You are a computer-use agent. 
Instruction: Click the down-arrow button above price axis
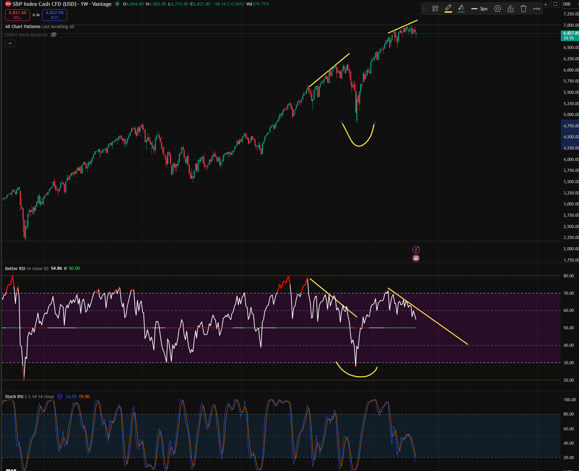click(546, 4)
